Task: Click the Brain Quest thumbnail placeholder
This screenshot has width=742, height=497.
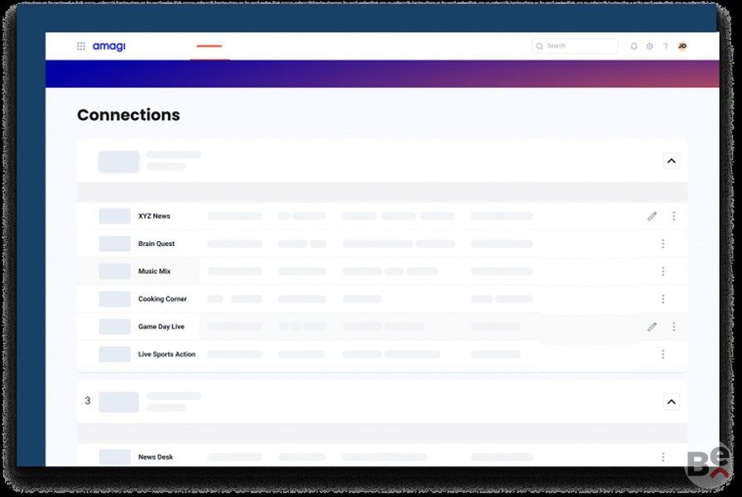Action: [x=114, y=244]
